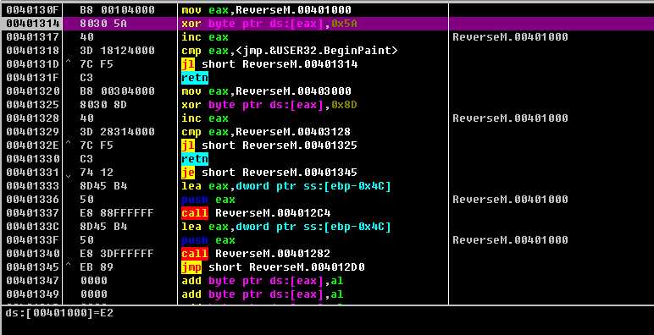654x335 pixels.
Task: Select address 00401331
Action: 33,173
